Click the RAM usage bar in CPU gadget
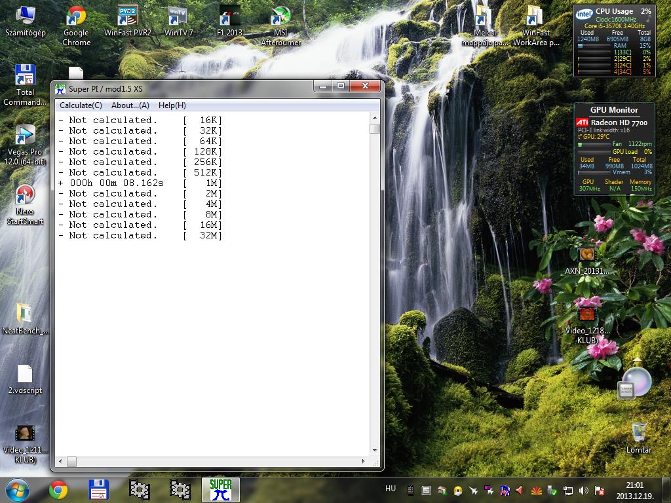 [x=594, y=46]
